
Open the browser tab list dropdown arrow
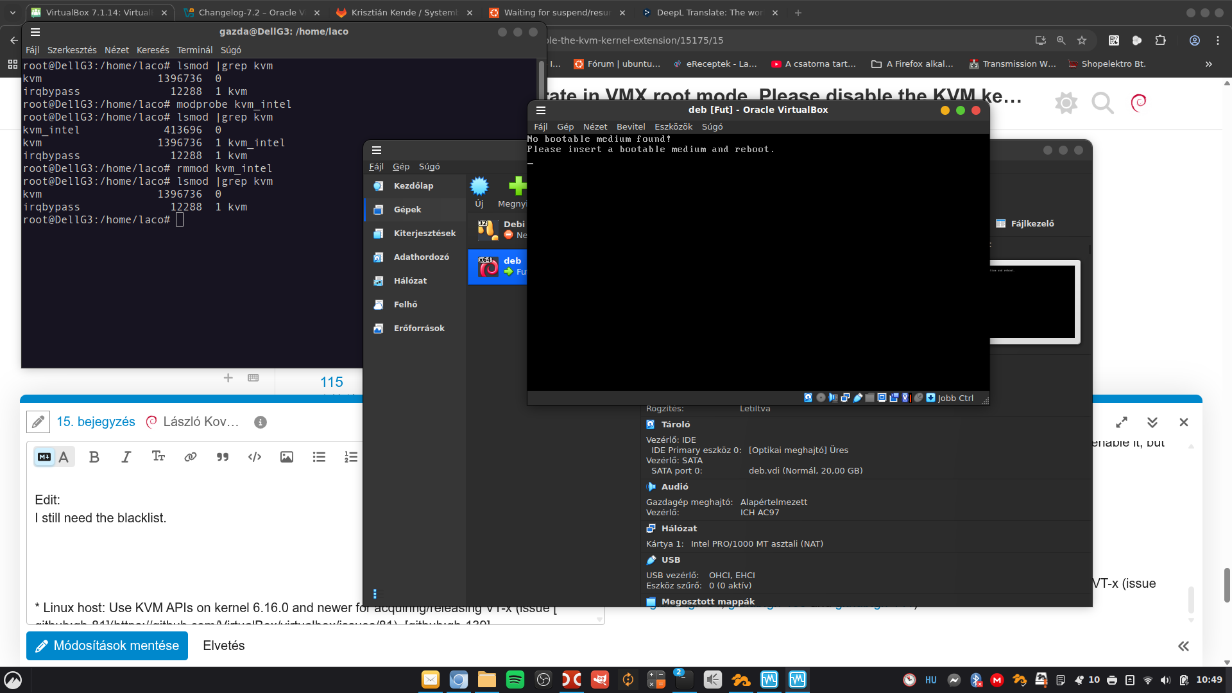12,12
